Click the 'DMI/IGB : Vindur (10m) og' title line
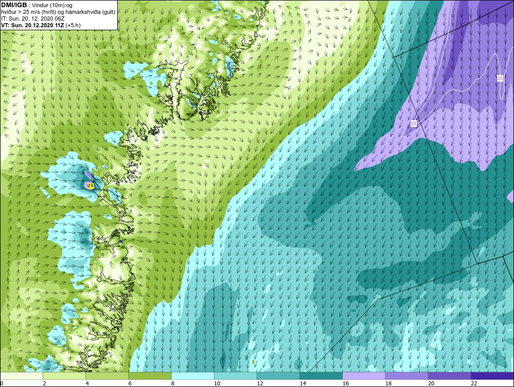 pos(37,5)
